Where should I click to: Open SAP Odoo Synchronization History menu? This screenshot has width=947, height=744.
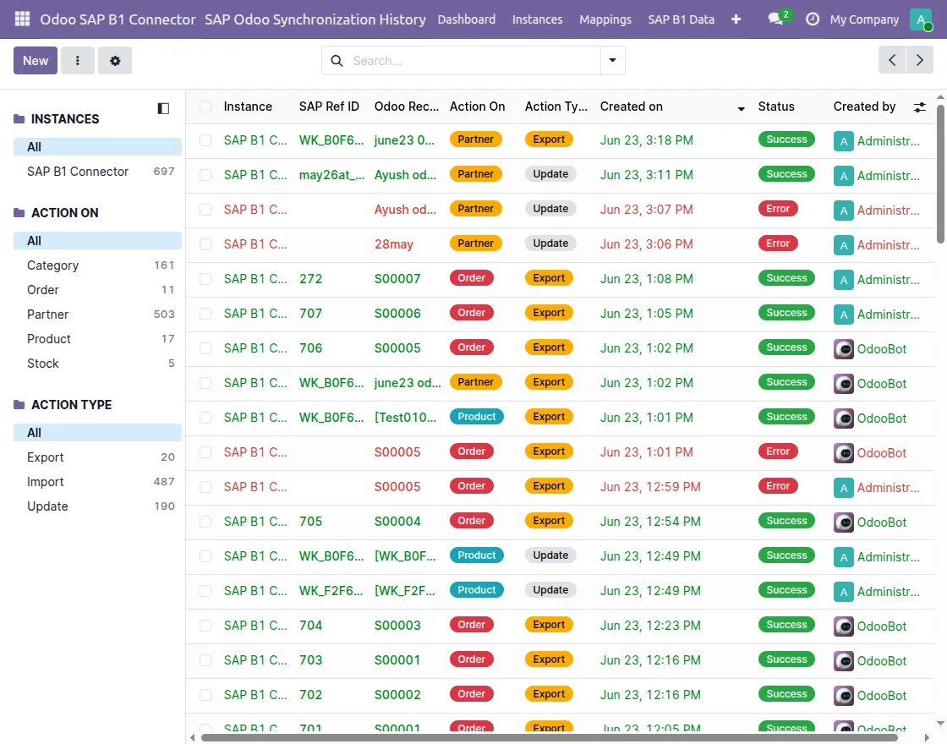pyautogui.click(x=315, y=19)
